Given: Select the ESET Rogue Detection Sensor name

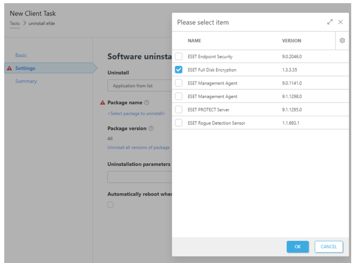Looking at the screenshot, I should (217, 123).
